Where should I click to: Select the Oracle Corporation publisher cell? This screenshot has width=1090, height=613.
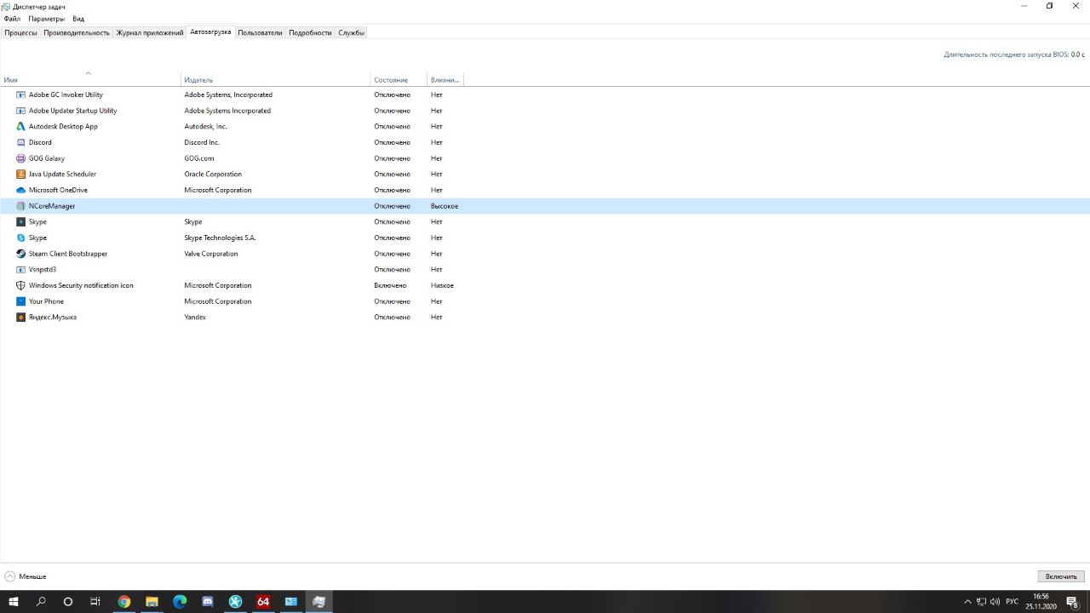pos(213,175)
